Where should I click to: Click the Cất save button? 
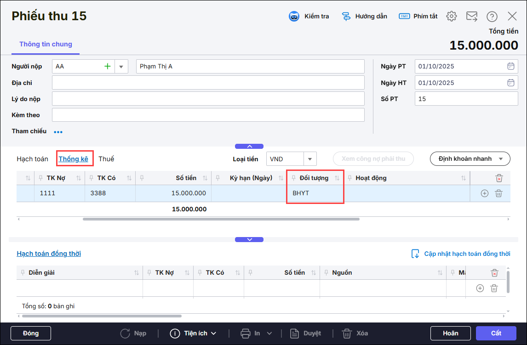coord(496,333)
